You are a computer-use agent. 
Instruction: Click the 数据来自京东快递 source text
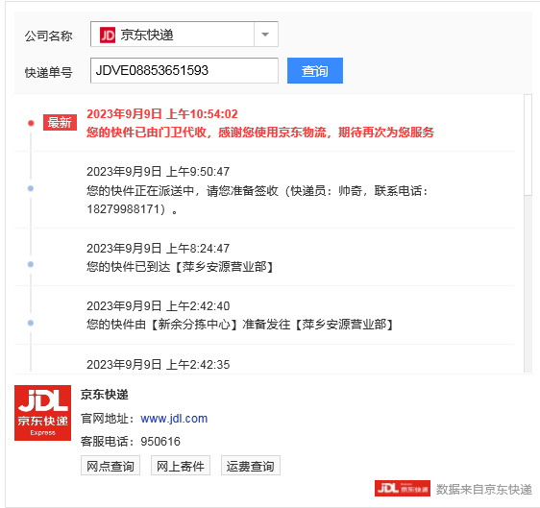pyautogui.click(x=484, y=489)
